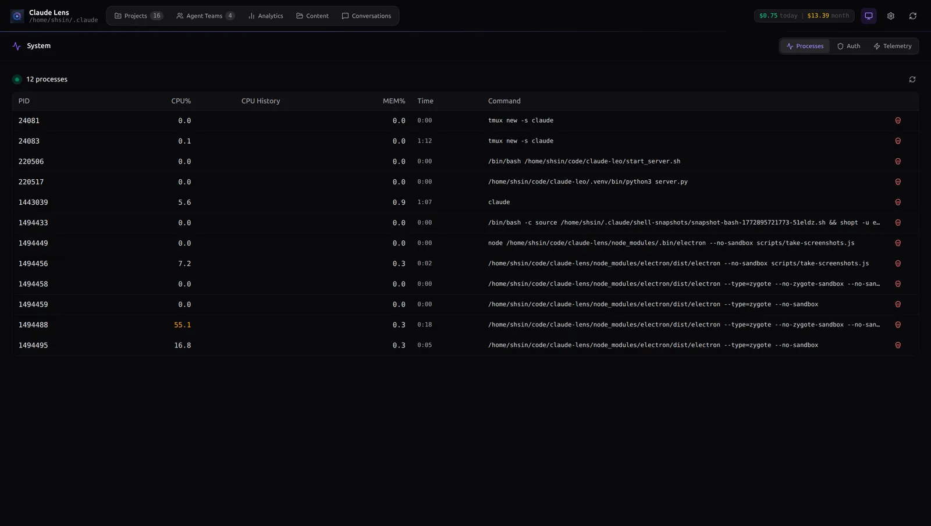The width and height of the screenshot is (931, 526).
Task: Select the Processes view toggle
Action: coord(805,47)
